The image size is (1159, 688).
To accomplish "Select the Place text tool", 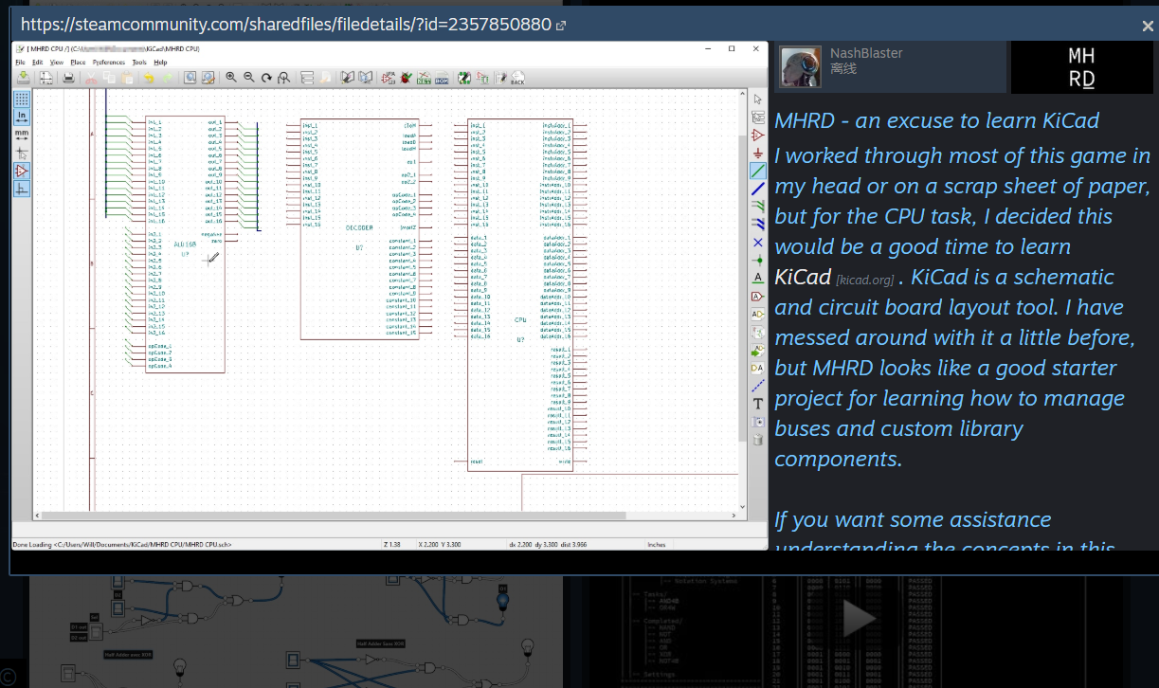I will pyautogui.click(x=757, y=404).
